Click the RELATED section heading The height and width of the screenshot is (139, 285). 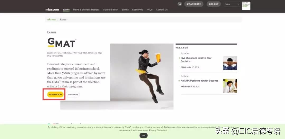pos(182,48)
